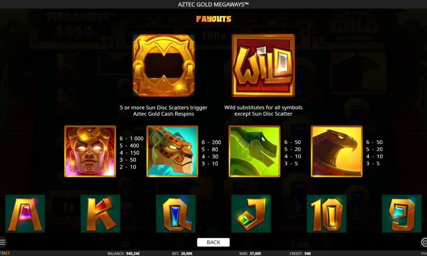Click the Aztec Gold Megaways title
This screenshot has height=256, width=427.
[x=213, y=4]
